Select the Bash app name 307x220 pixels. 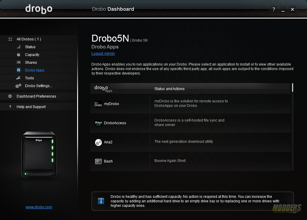pyautogui.click(x=108, y=161)
